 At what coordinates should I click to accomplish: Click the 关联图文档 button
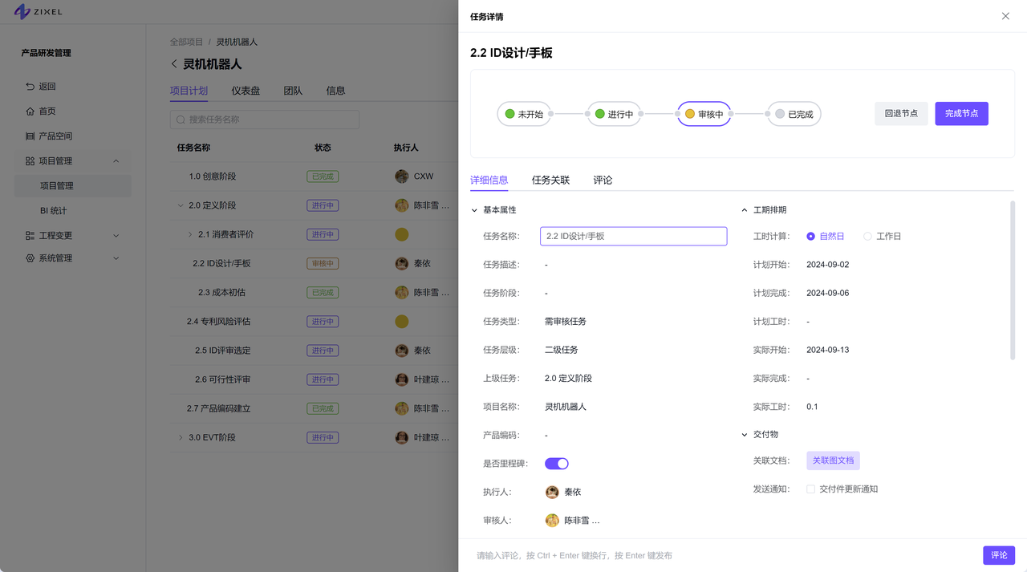pyautogui.click(x=833, y=460)
